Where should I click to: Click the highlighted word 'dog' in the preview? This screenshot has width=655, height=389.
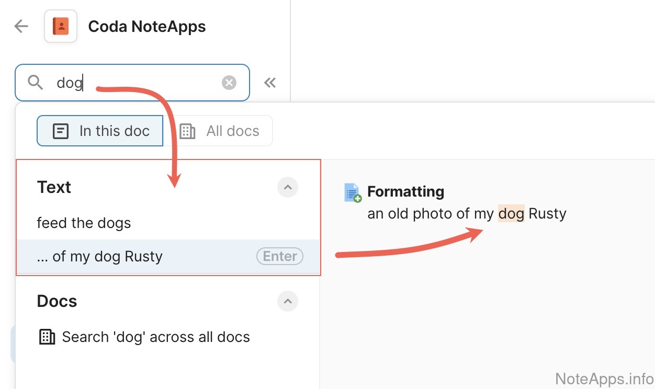point(511,214)
